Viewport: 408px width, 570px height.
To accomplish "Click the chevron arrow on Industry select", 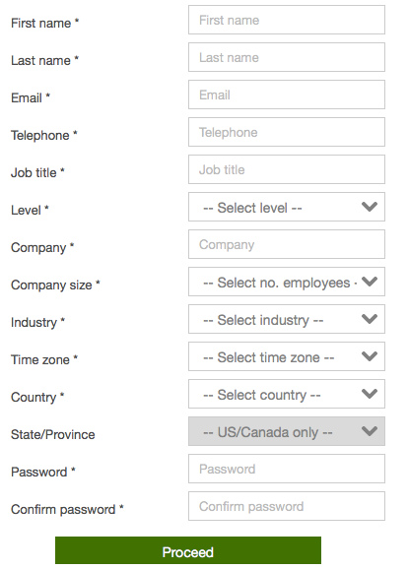I will (x=370, y=319).
